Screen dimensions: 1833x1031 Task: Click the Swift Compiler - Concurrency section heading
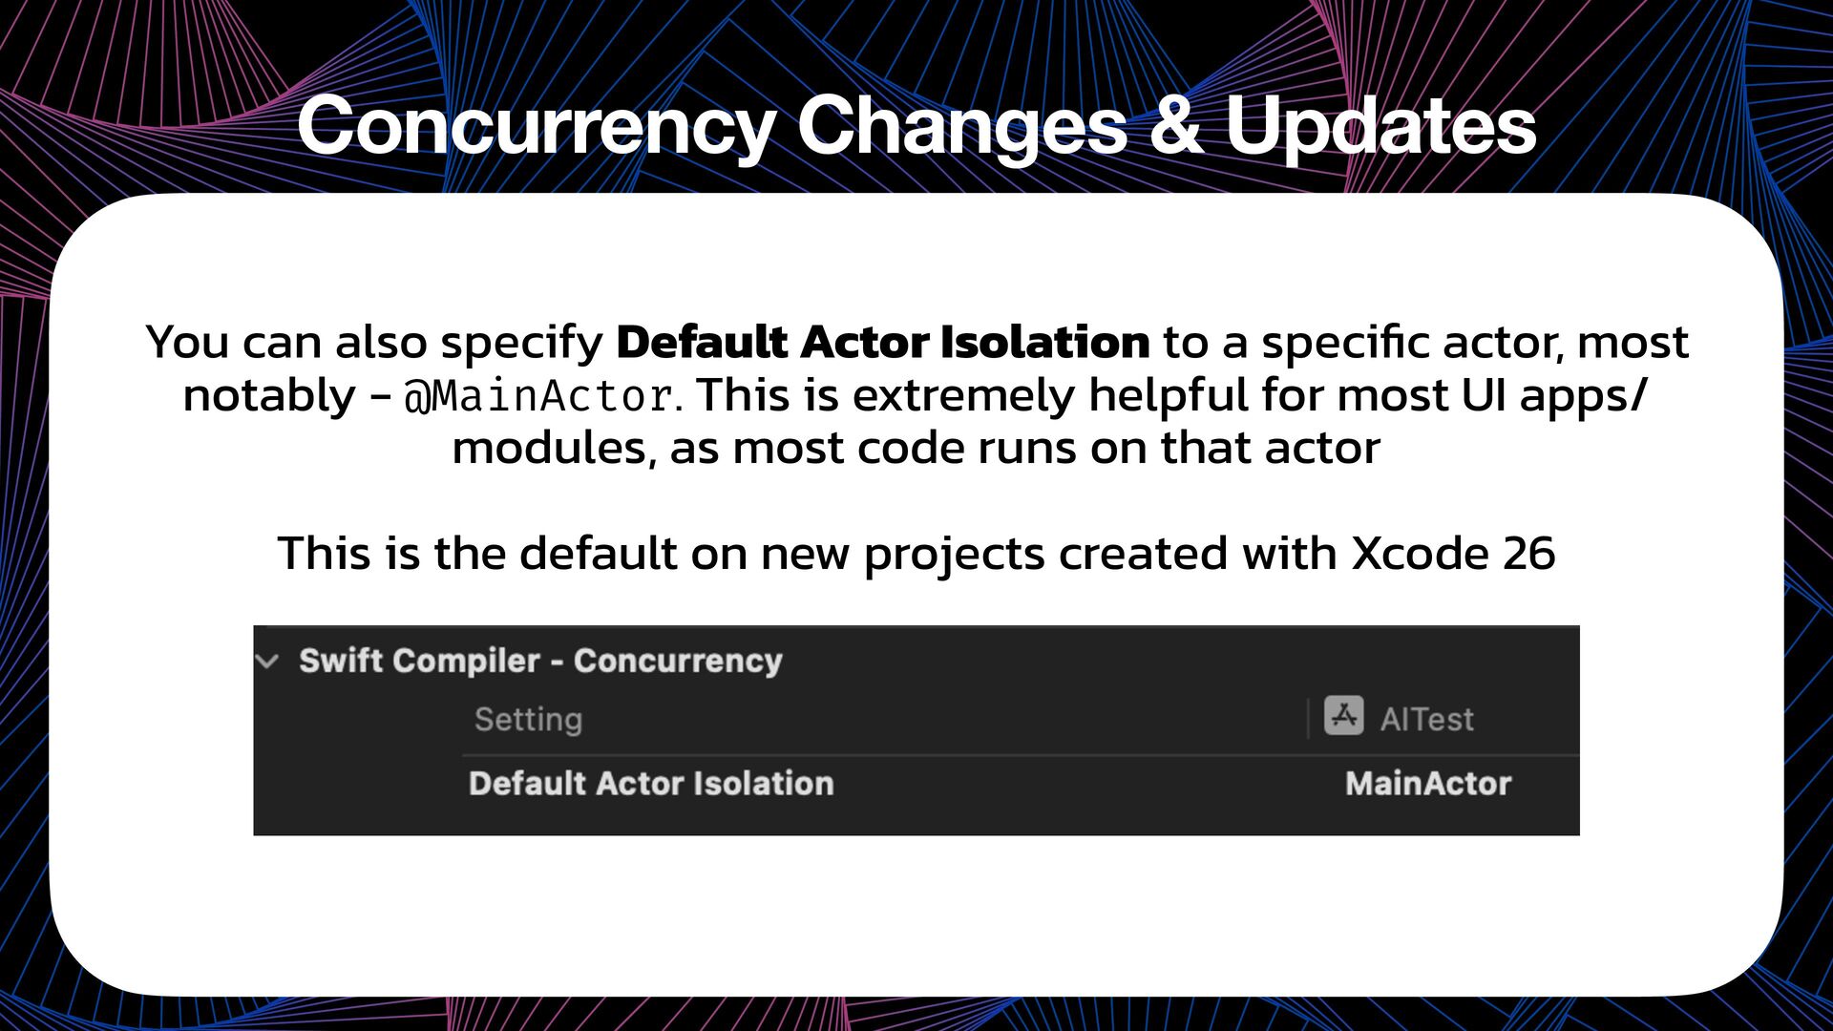click(540, 661)
